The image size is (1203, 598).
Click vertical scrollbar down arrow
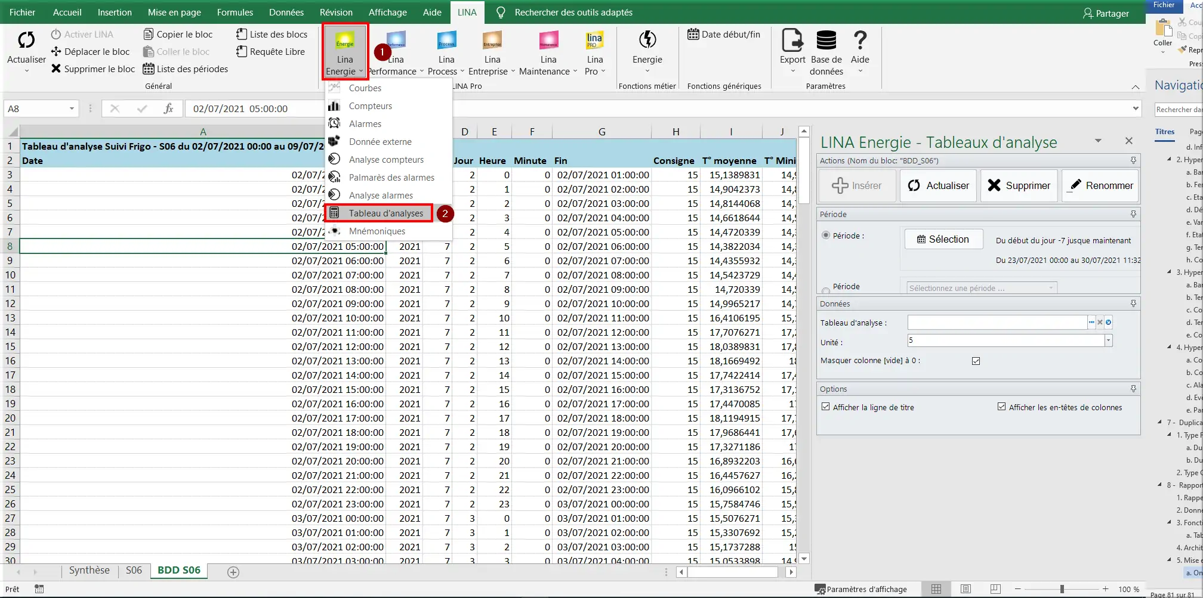804,559
